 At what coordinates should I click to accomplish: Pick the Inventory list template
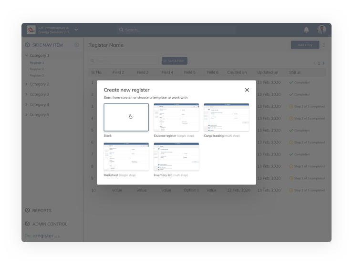(x=176, y=157)
